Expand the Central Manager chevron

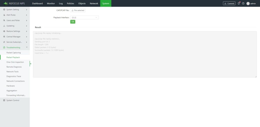click(26, 37)
